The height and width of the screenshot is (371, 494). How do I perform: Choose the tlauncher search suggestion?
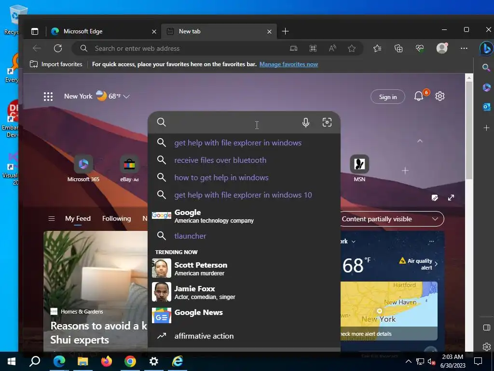coord(244,236)
